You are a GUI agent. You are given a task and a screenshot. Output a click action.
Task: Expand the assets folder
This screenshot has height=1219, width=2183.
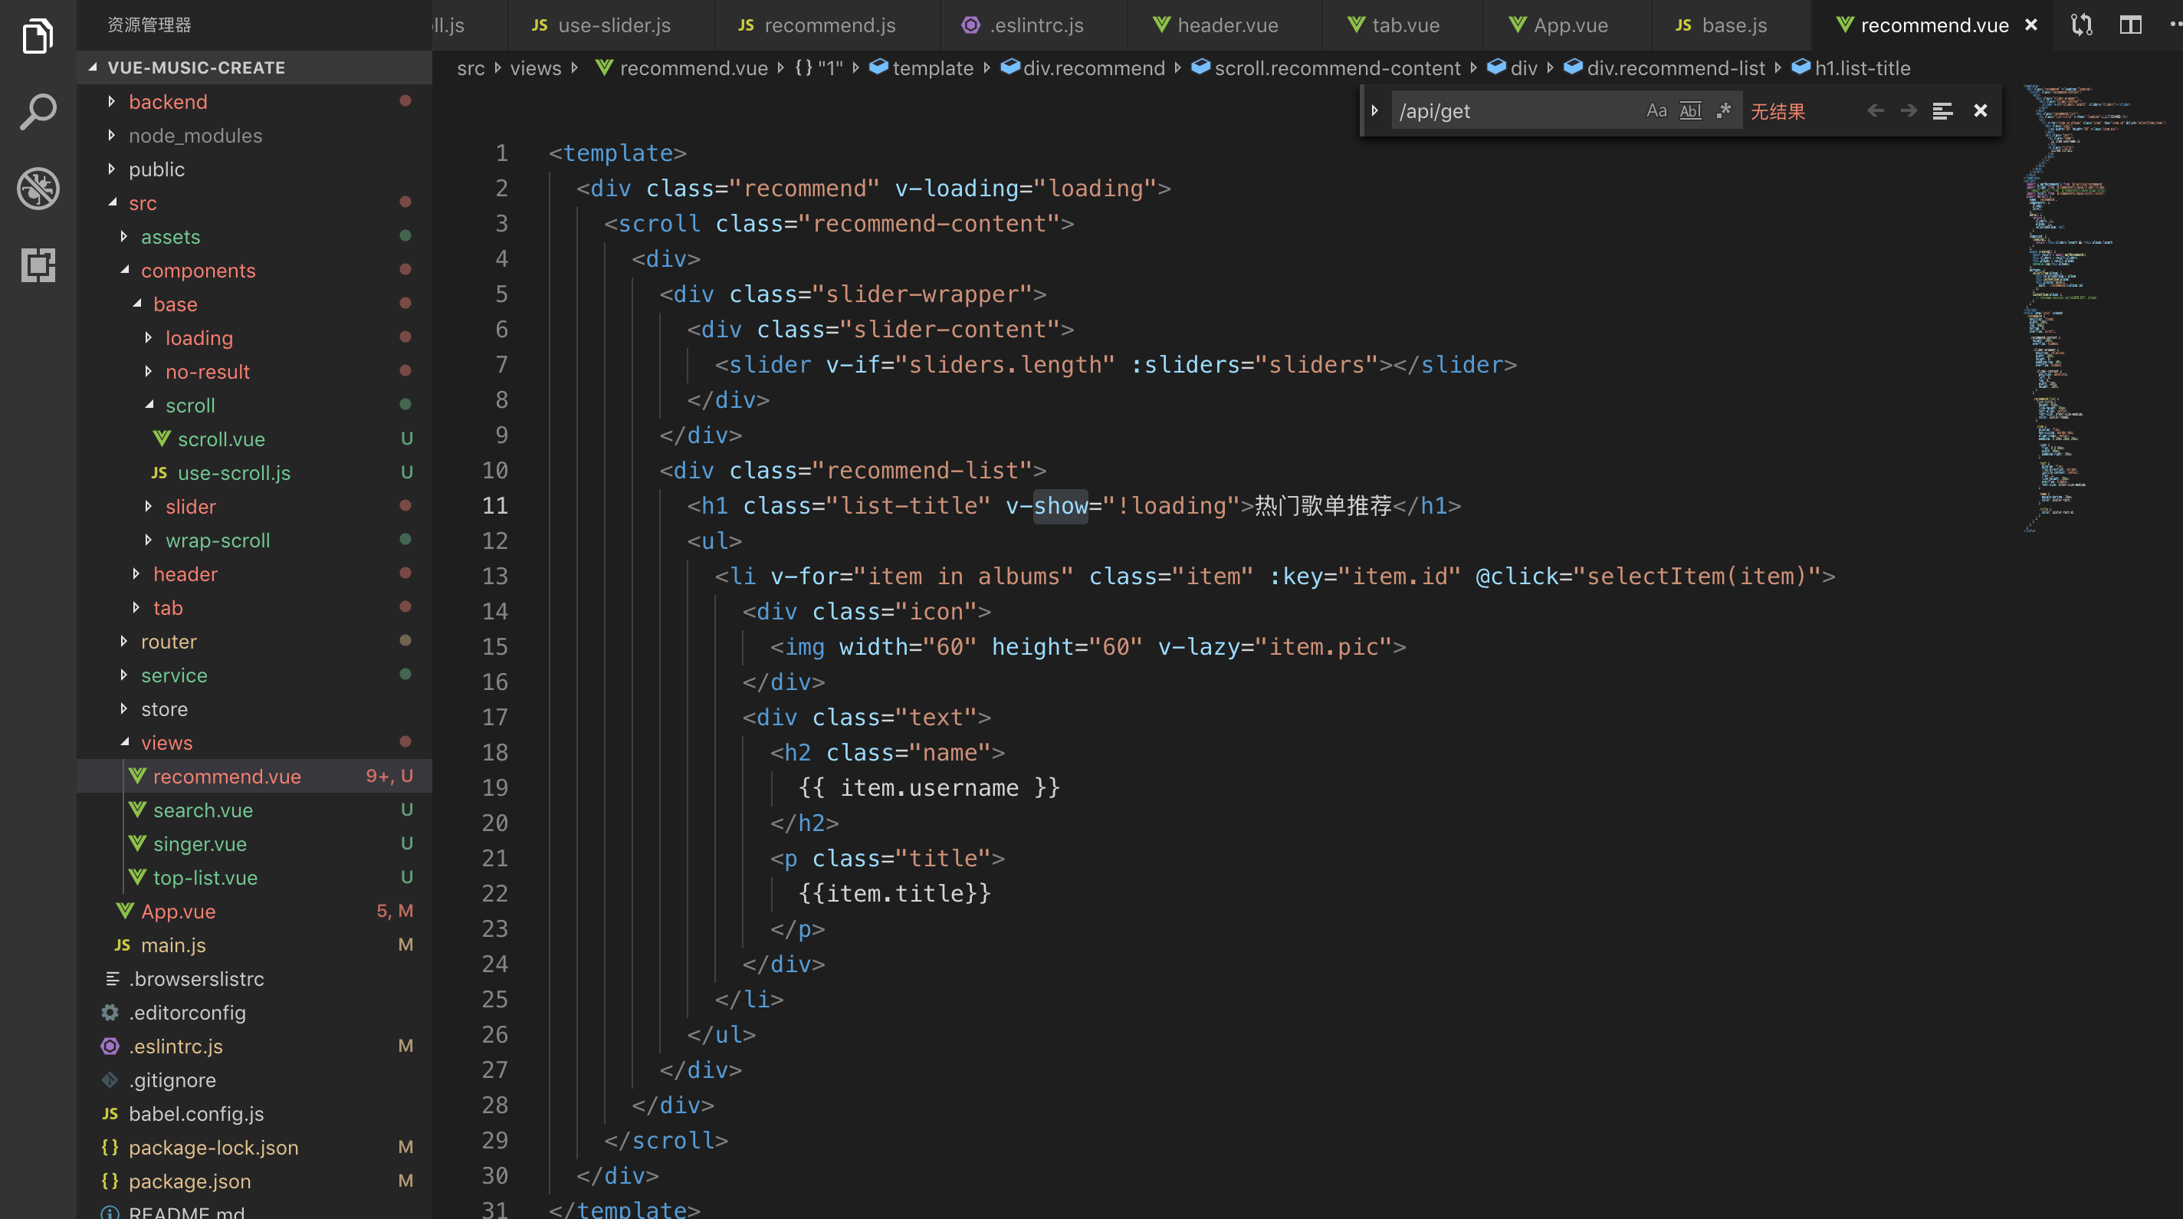coord(254,236)
